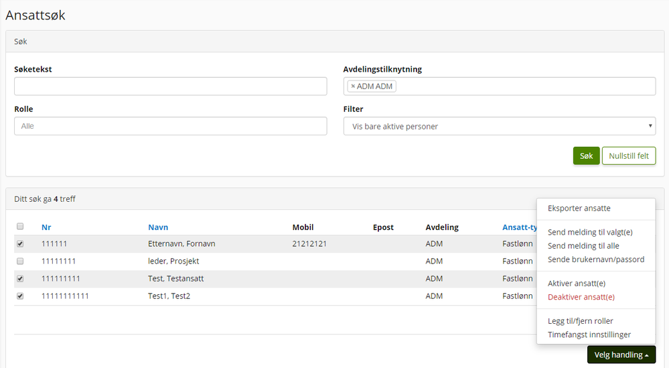Choose Eksporter ansatte from the menu
669x368 pixels.
click(x=579, y=208)
